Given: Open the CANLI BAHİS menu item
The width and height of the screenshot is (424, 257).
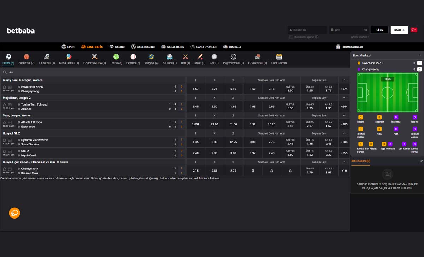Looking at the screenshot, I should 92,47.
